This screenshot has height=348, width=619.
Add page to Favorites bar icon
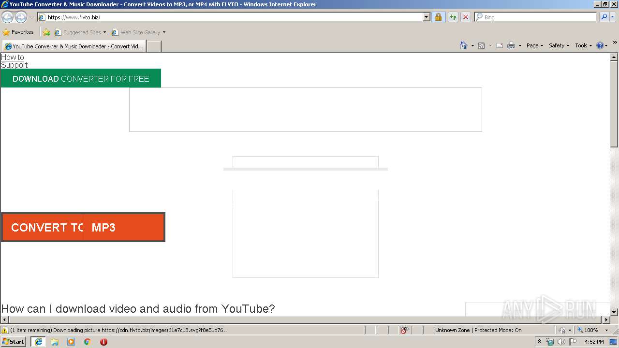46,32
